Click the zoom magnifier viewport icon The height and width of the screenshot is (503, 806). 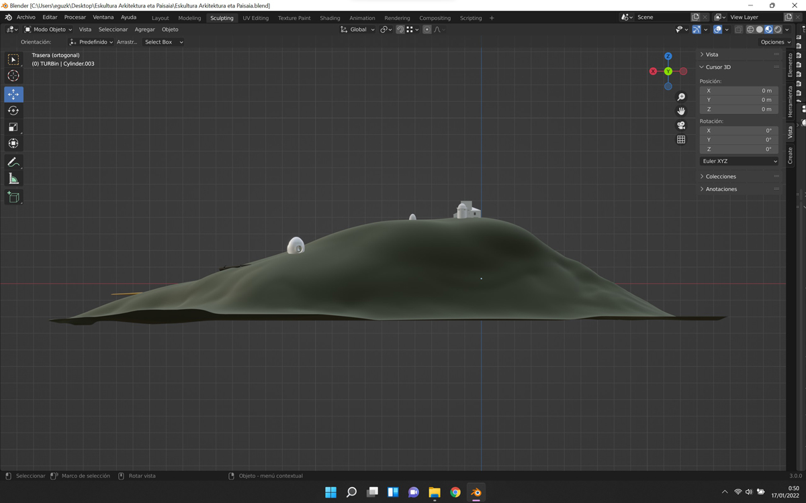point(681,97)
